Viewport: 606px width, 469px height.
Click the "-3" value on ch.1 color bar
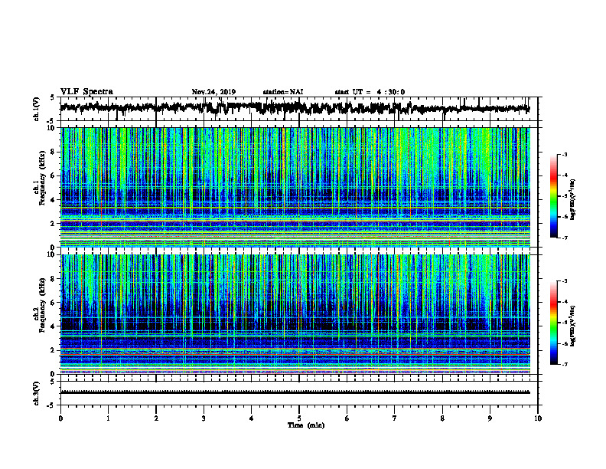pos(565,154)
